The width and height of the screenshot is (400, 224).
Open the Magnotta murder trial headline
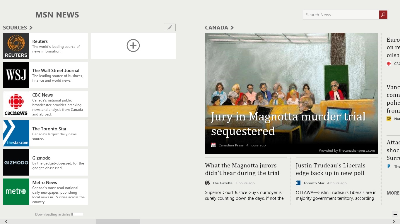pyautogui.click(x=288, y=124)
